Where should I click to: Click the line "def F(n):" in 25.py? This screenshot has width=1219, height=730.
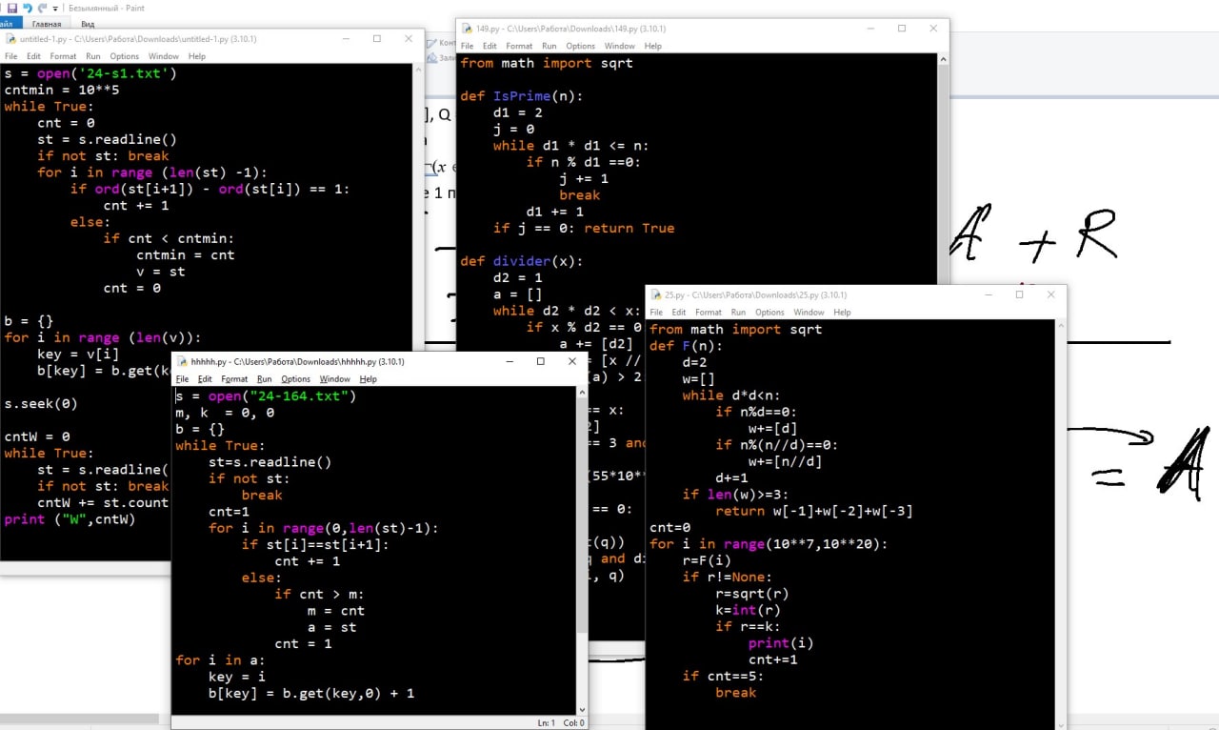pos(687,346)
